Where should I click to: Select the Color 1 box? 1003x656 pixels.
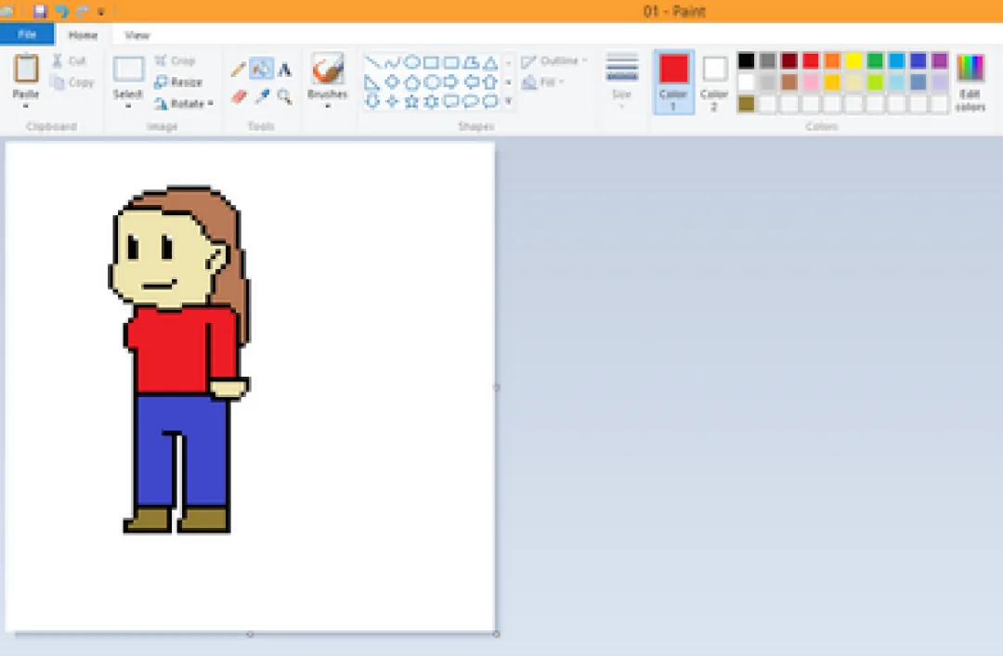tap(673, 82)
